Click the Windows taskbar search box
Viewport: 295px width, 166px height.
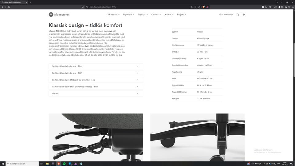click(22, 164)
